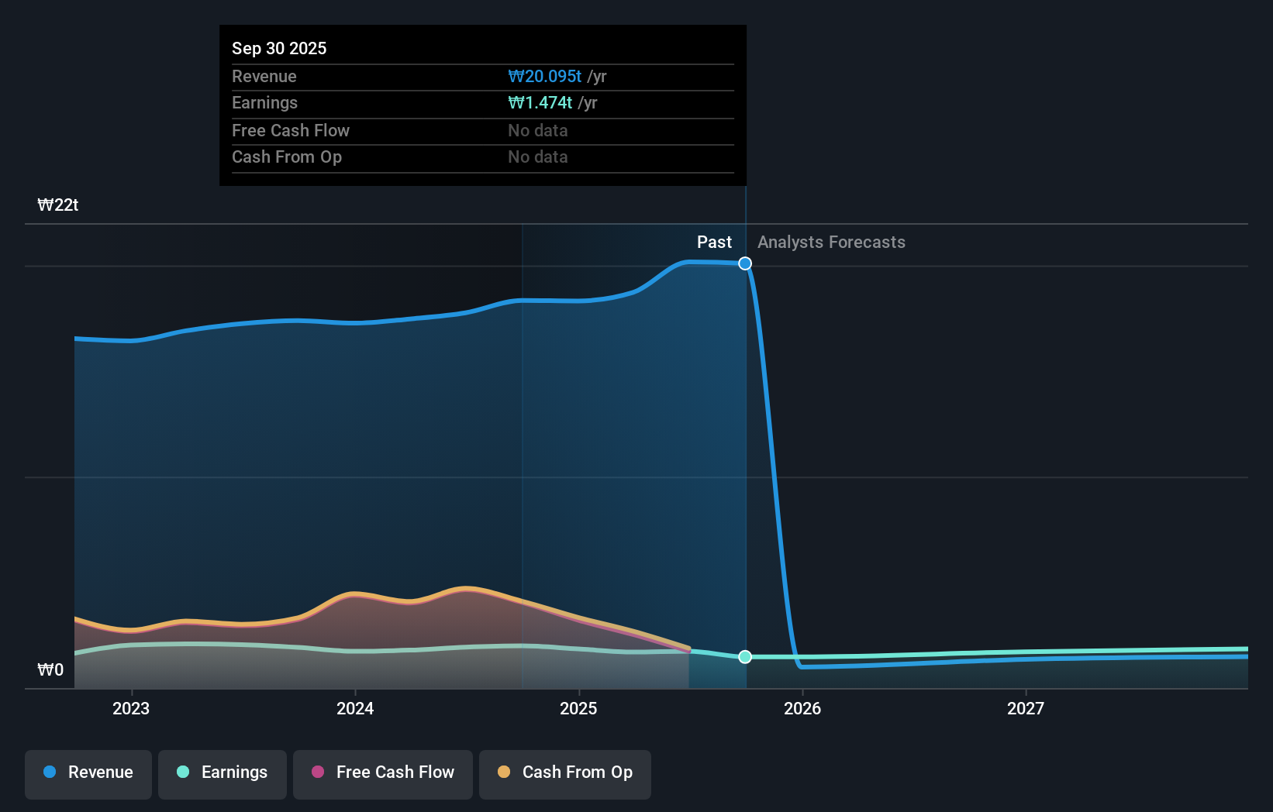Click the Analysts Forecasts label
The height and width of the screenshot is (812, 1273).
click(831, 243)
